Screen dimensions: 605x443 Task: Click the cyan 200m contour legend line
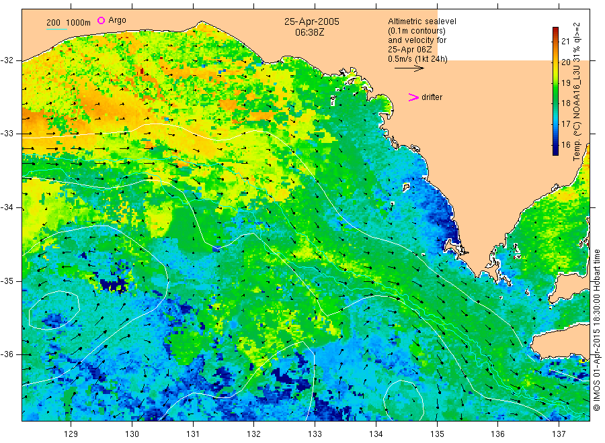[x=56, y=28]
